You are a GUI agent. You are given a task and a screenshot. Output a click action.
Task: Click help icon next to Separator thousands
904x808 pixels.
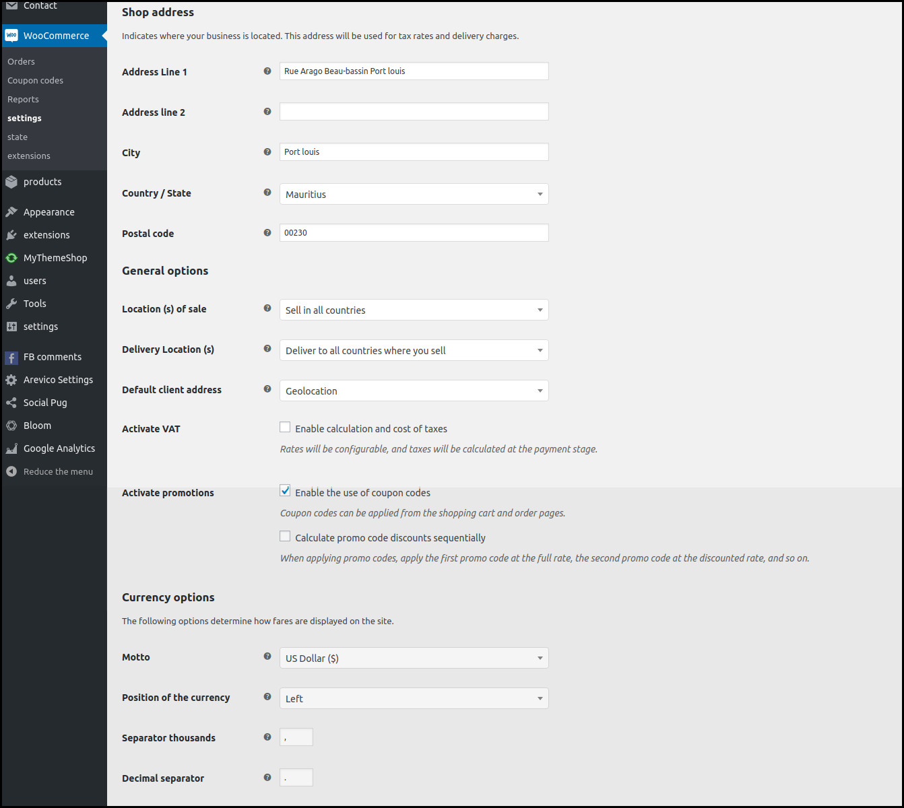pyautogui.click(x=267, y=737)
